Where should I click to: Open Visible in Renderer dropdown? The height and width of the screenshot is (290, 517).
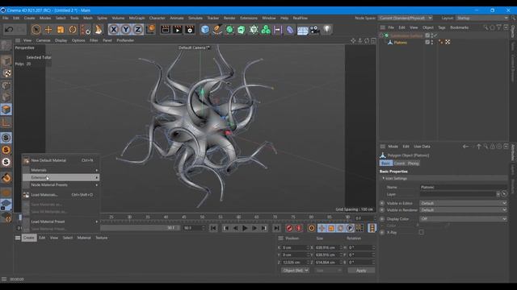point(463,210)
